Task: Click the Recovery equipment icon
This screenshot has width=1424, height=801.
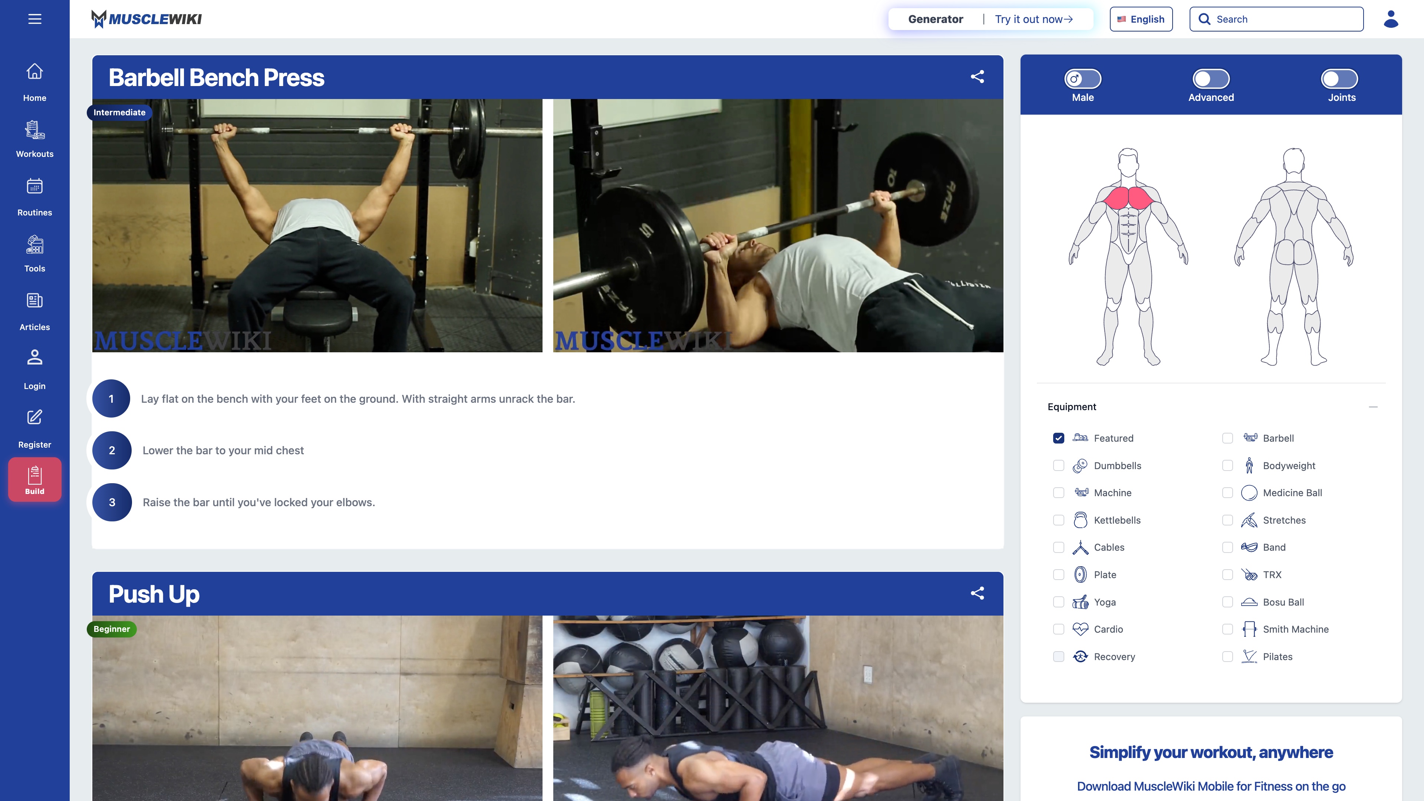Action: pyautogui.click(x=1080, y=657)
